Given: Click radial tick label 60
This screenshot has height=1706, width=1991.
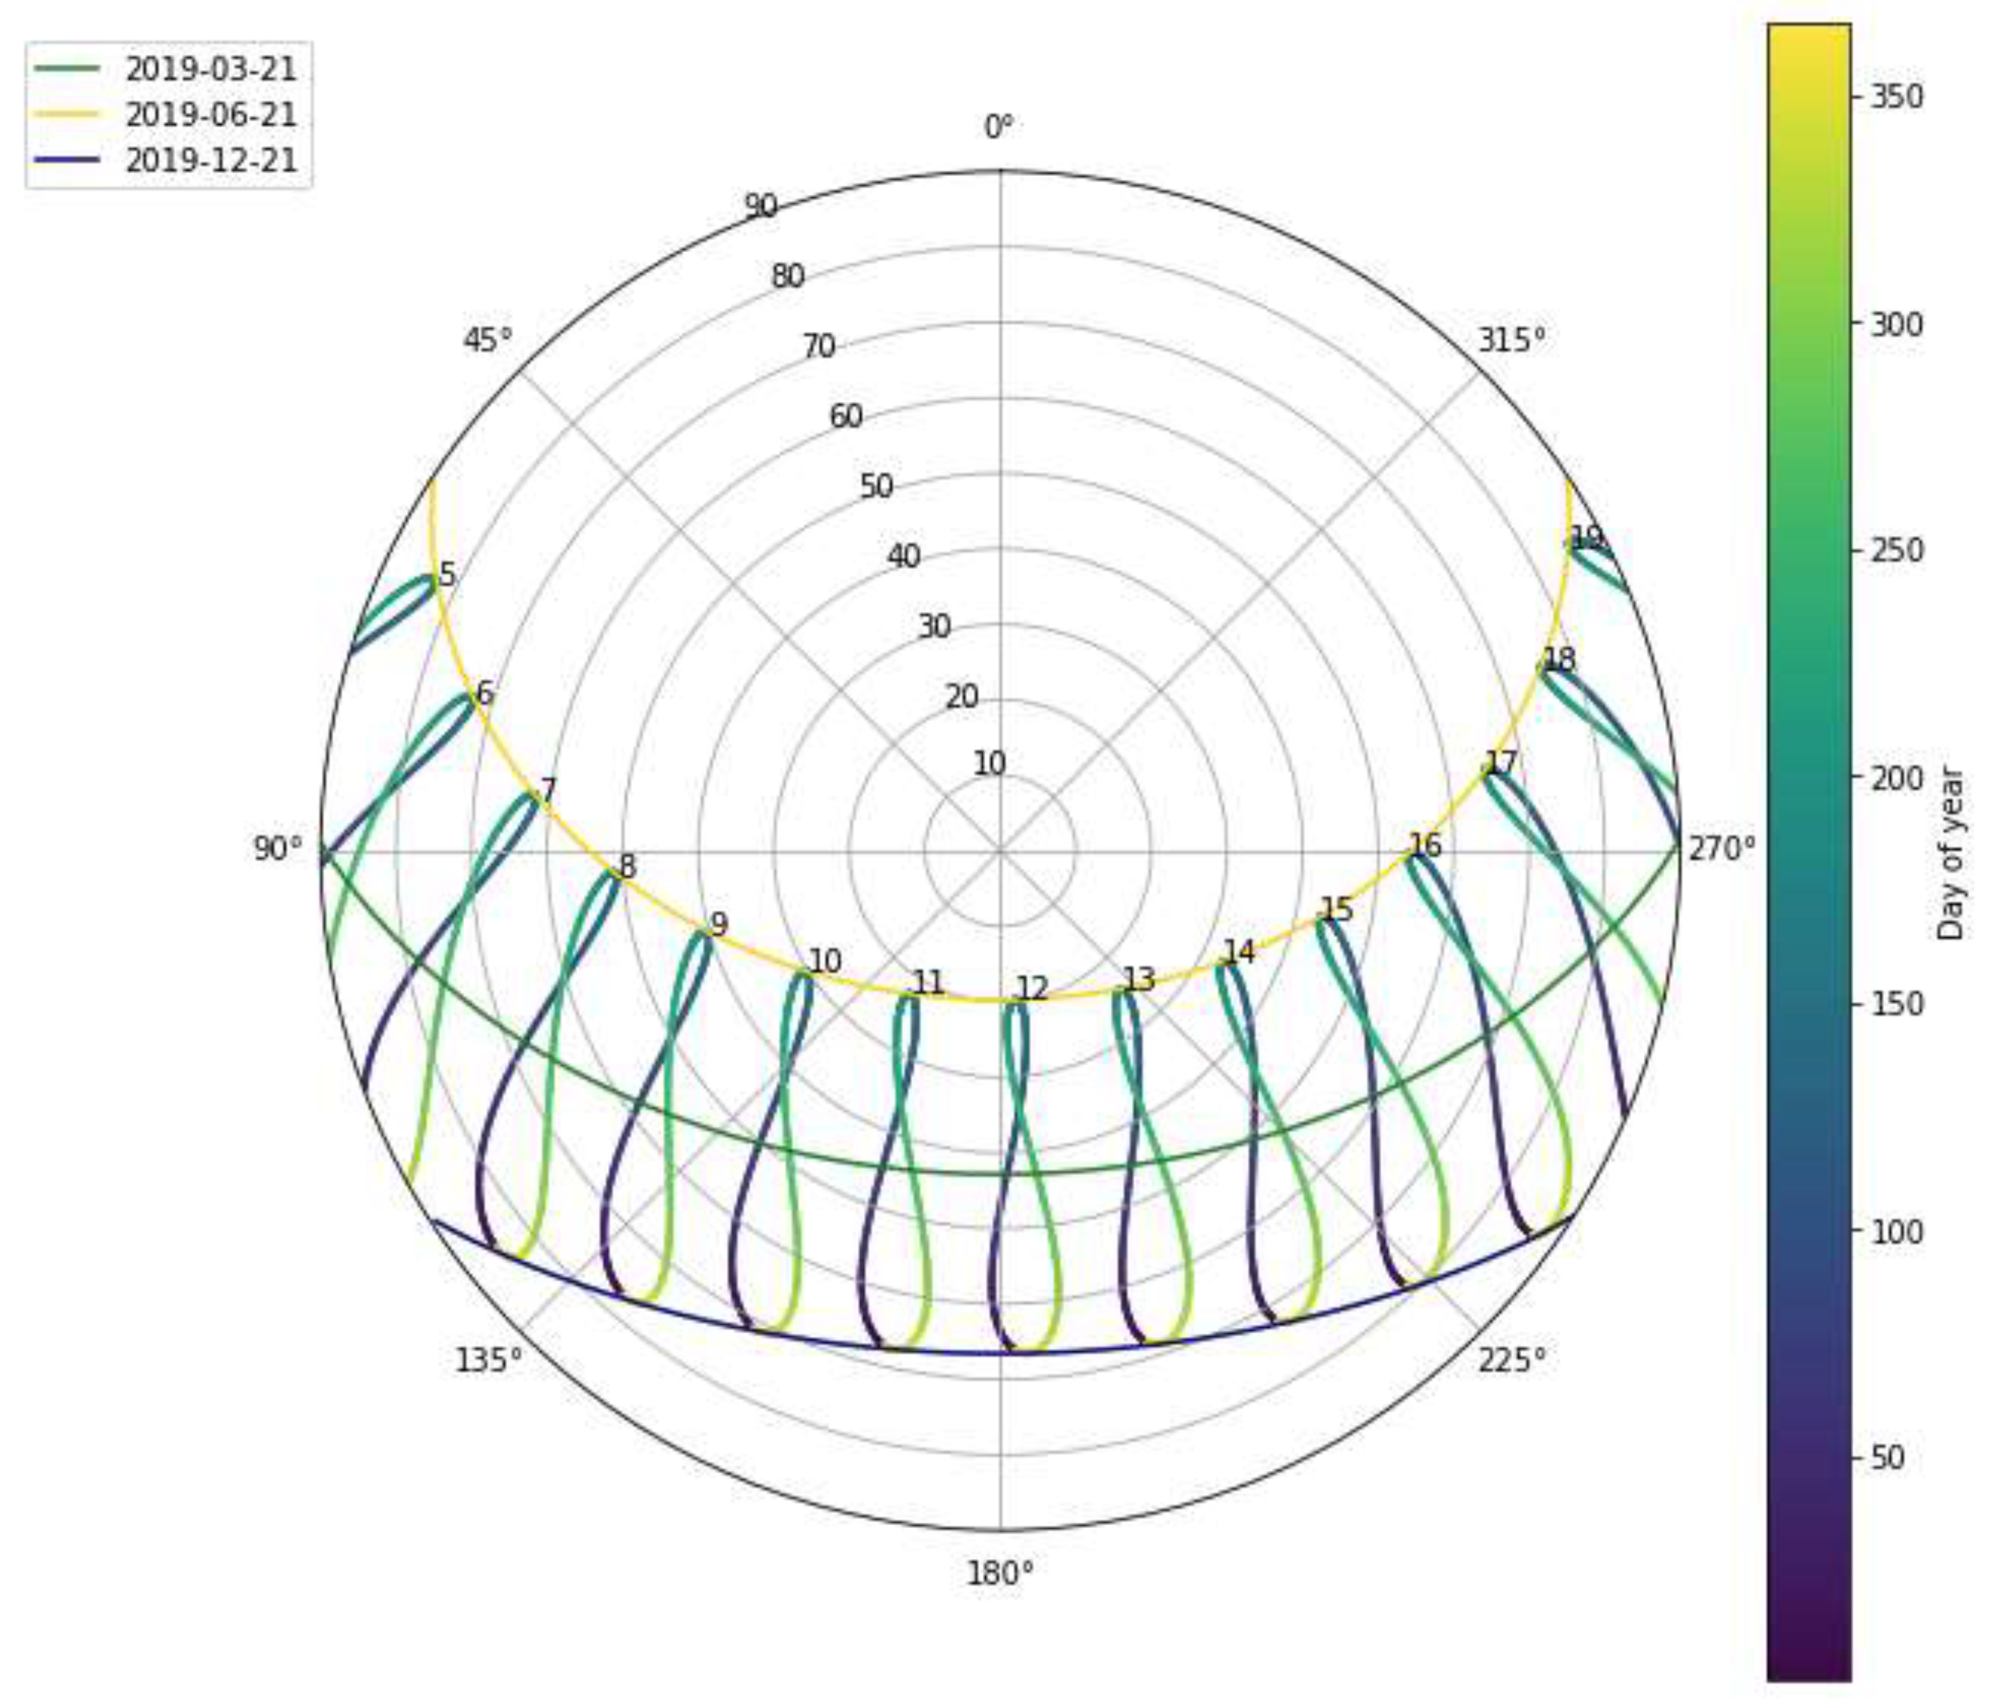Looking at the screenshot, I should click(x=845, y=416).
